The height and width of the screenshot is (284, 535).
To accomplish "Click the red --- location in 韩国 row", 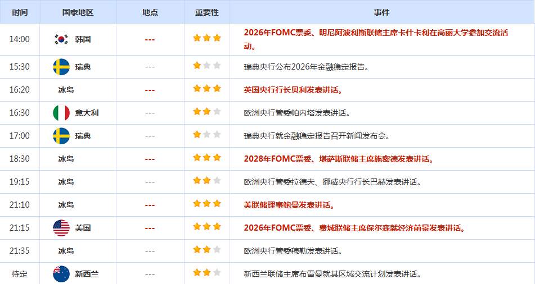I will pyautogui.click(x=150, y=40).
